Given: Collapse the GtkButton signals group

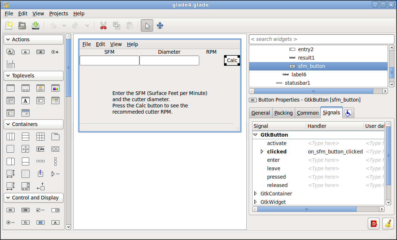Looking at the screenshot, I should coord(255,135).
